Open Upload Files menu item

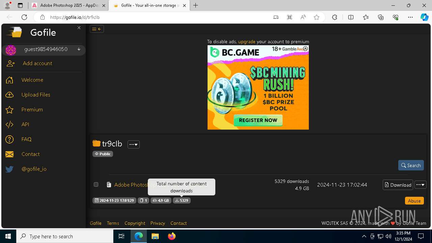[x=36, y=95]
